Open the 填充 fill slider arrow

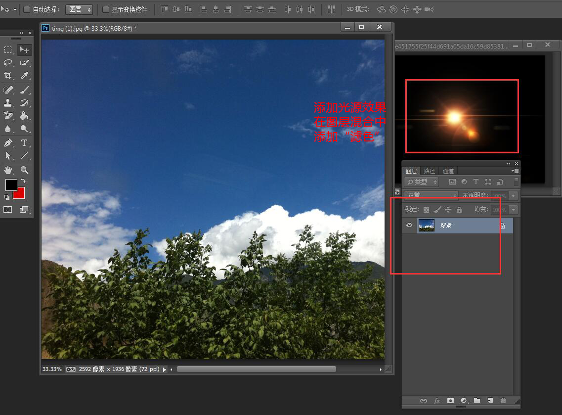click(514, 209)
